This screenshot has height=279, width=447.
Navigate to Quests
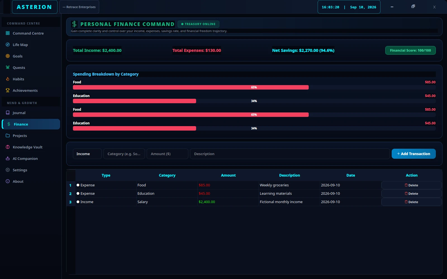tap(31, 68)
